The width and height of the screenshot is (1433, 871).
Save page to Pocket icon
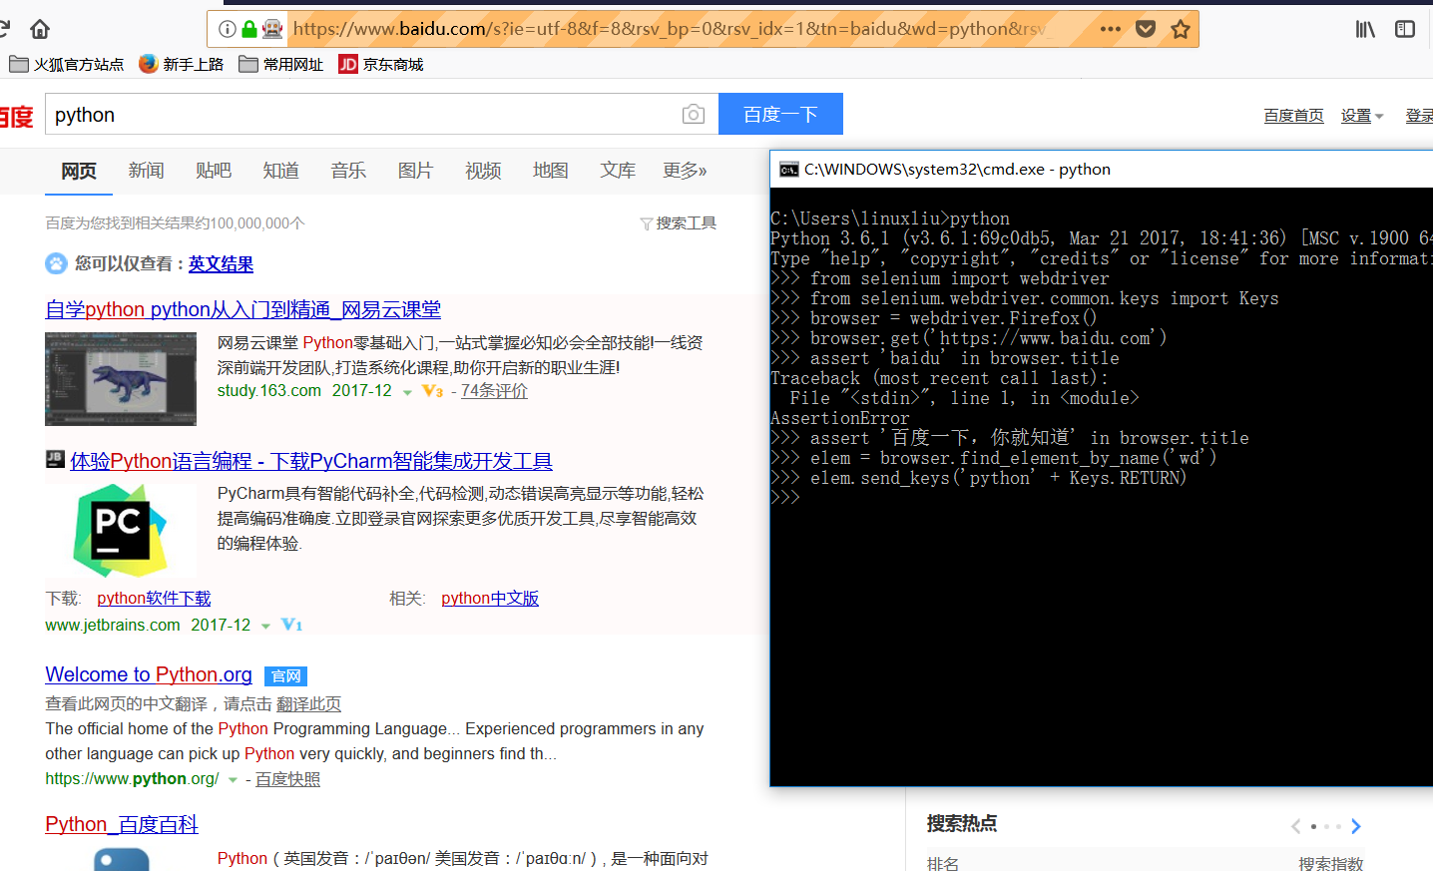tap(1146, 29)
